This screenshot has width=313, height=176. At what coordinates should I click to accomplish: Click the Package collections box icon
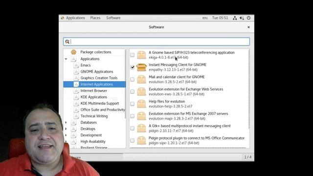pos(74,52)
